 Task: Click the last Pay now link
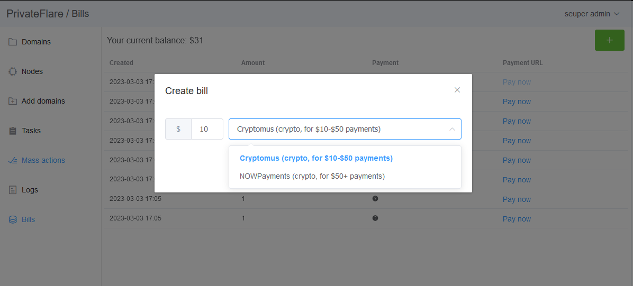tap(517, 219)
